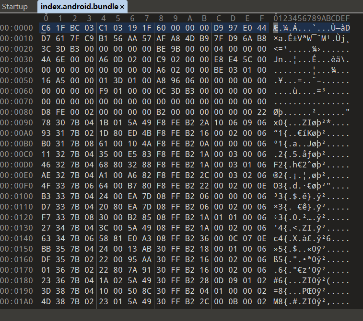Image resolution: width=363 pixels, height=321 pixels.
Task: Select byte D7 in row 00:0010
Action: pos(46,38)
